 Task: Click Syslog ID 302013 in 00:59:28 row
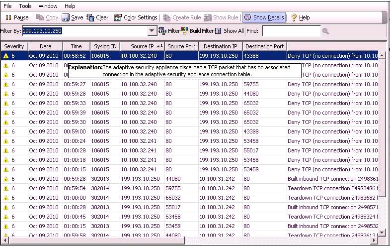[x=100, y=179]
